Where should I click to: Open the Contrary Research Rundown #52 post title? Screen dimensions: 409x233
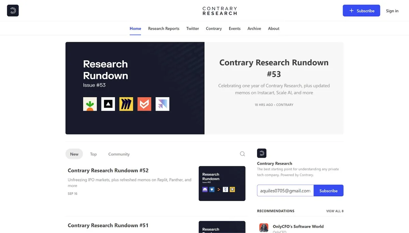pos(108,171)
